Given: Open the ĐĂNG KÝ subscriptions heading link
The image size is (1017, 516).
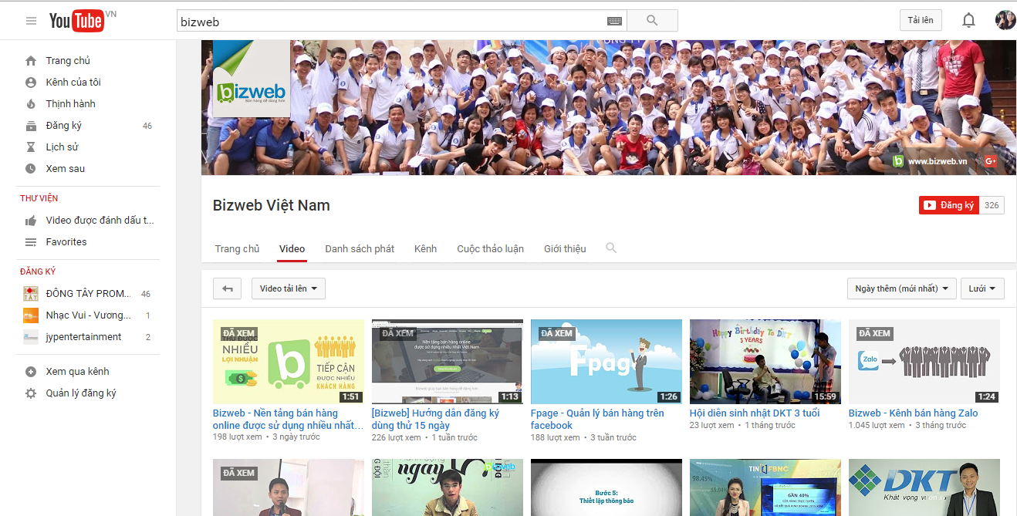Looking at the screenshot, I should click(38, 271).
